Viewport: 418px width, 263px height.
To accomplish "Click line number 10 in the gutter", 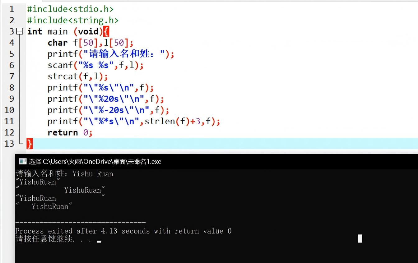I will coord(9,110).
